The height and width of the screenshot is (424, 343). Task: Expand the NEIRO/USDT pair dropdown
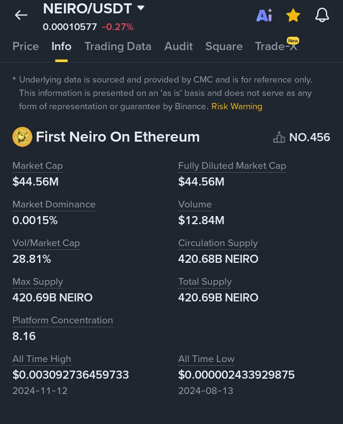[141, 8]
